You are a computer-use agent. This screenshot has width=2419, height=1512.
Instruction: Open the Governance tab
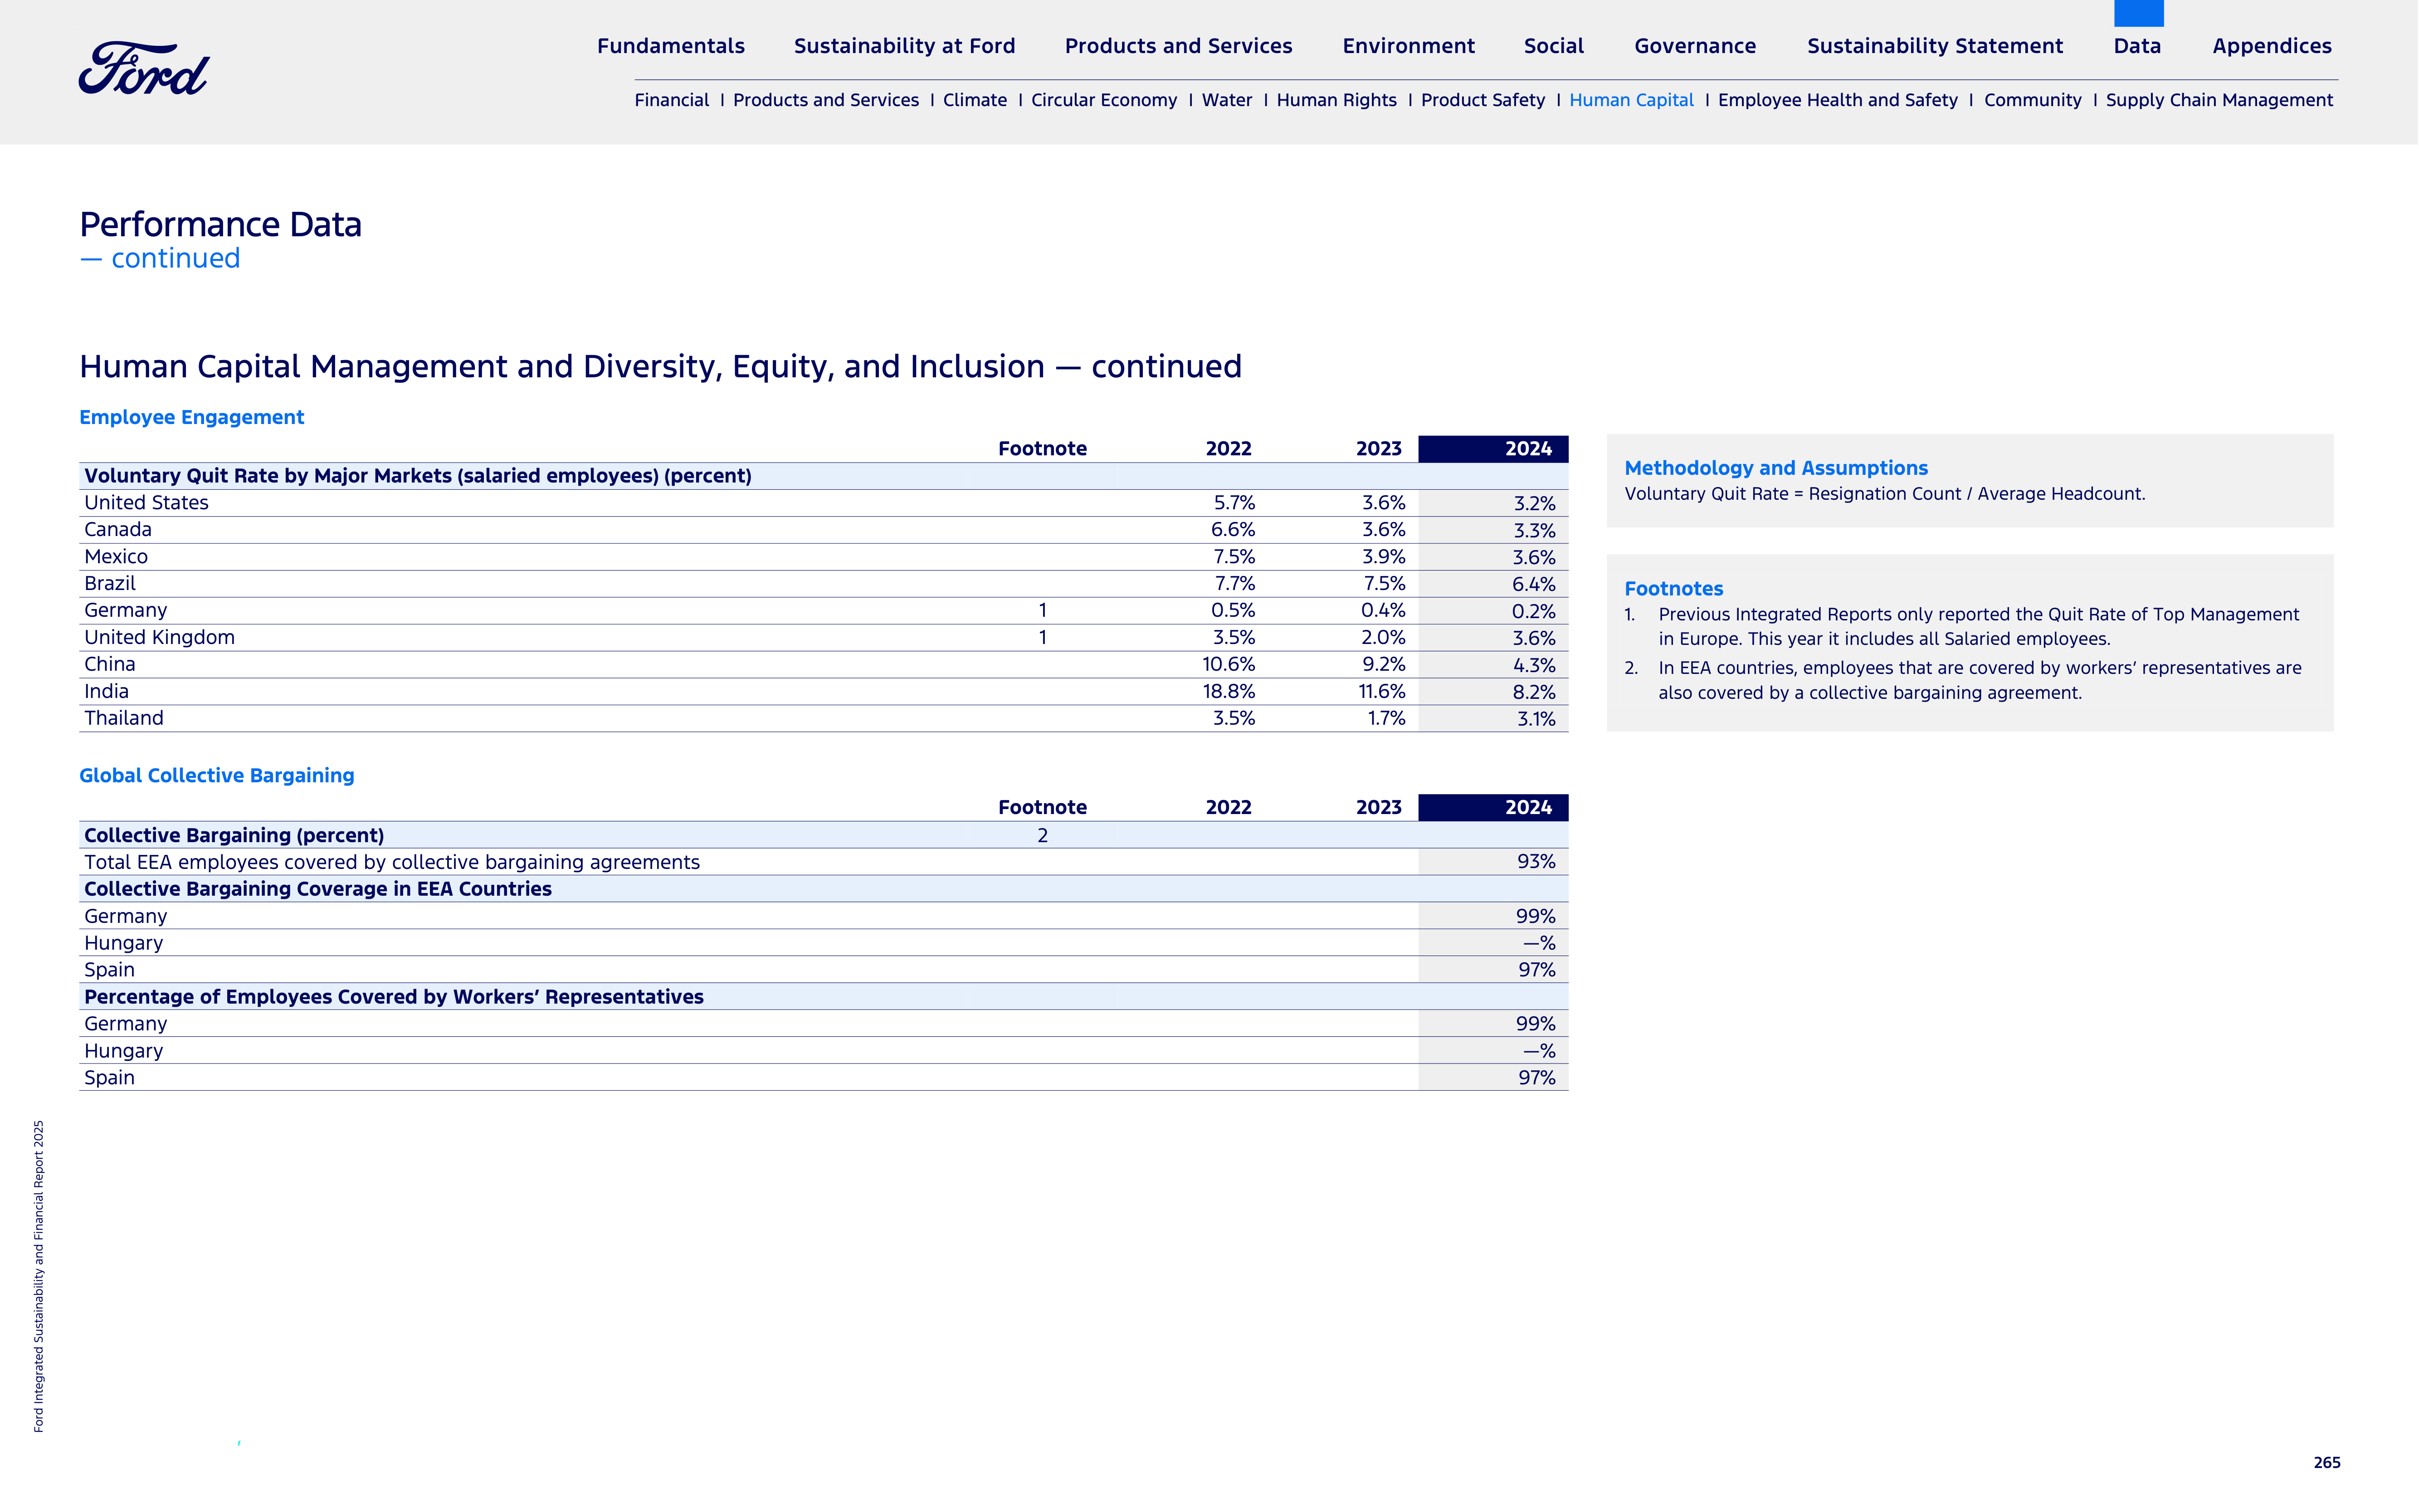click(x=1695, y=46)
